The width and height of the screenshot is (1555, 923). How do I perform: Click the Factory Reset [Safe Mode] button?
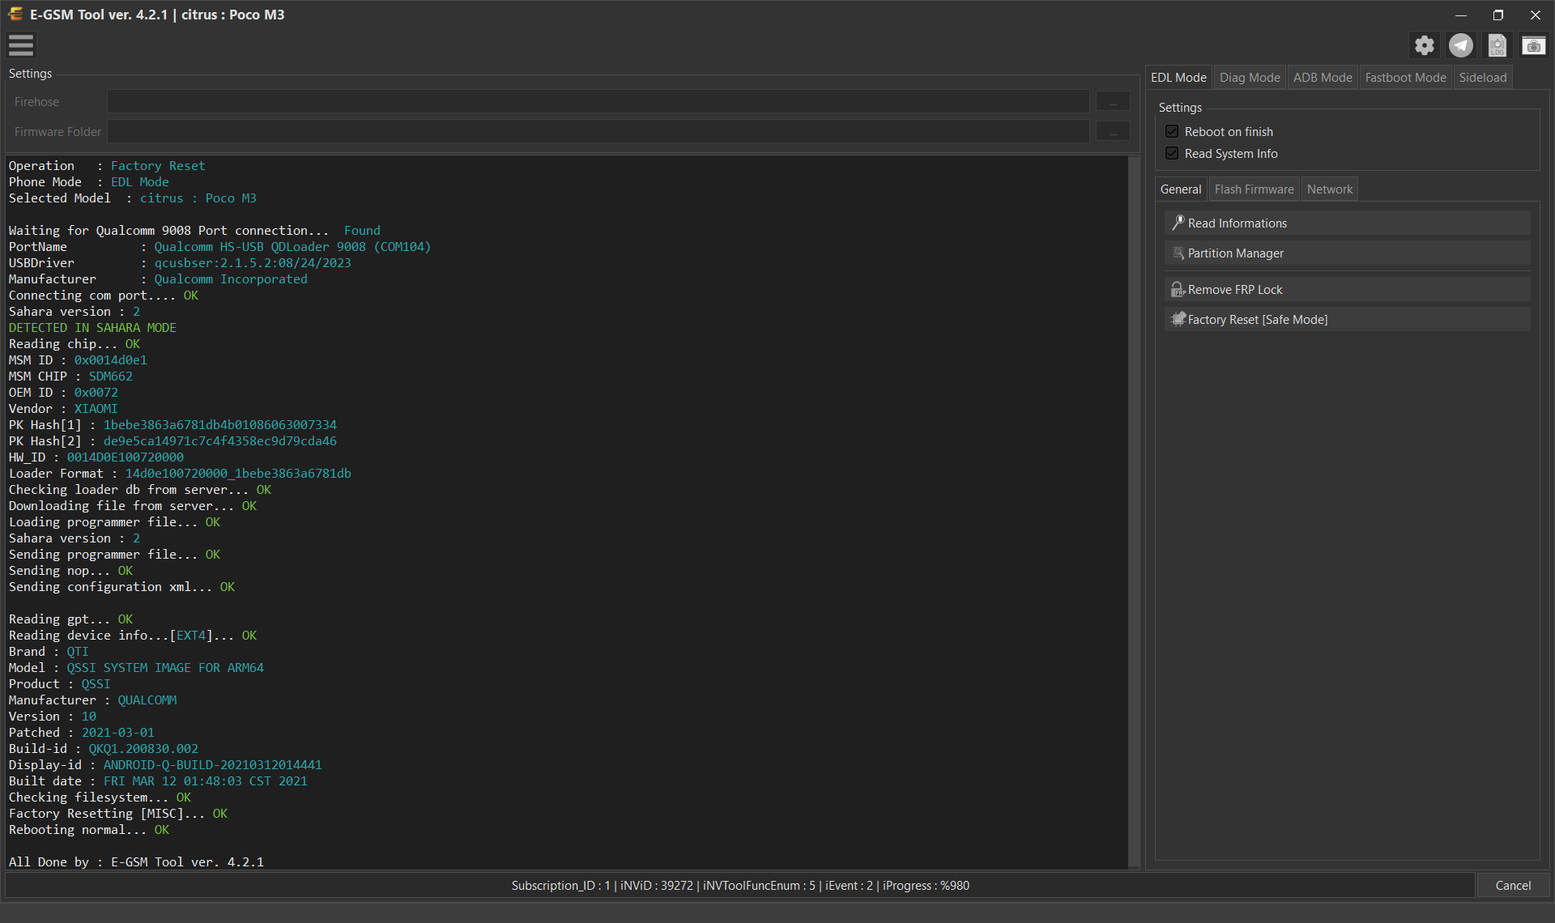point(1347,320)
